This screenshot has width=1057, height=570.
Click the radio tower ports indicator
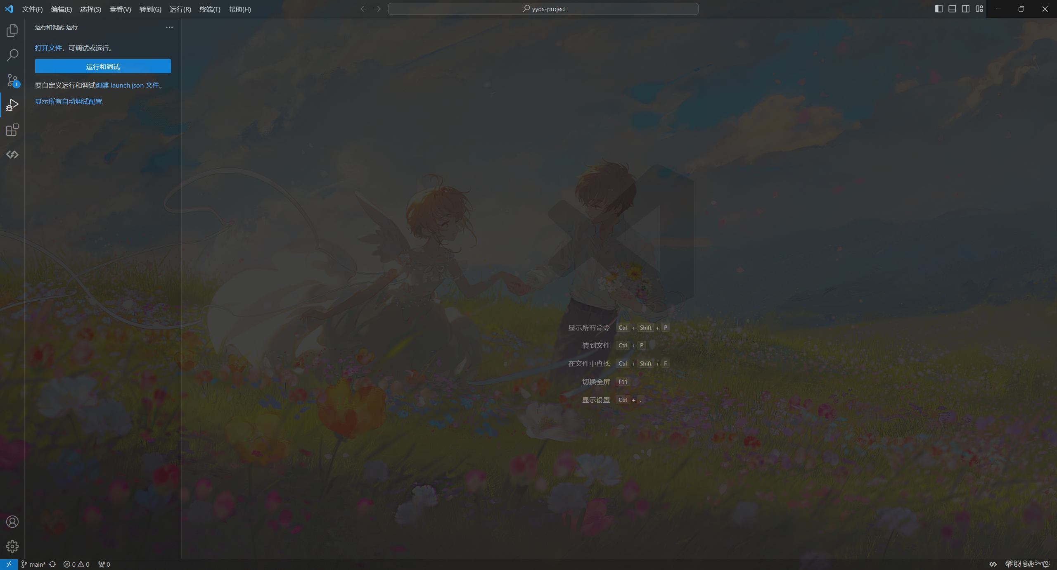coord(104,564)
